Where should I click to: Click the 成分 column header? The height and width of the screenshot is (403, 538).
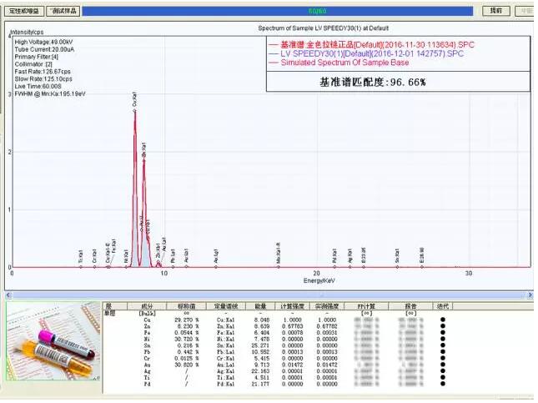coord(147,306)
